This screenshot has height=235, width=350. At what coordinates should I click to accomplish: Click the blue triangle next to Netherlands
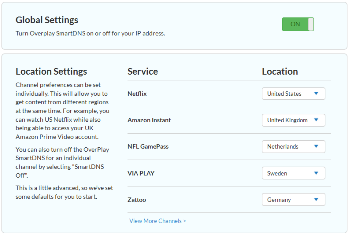click(x=316, y=146)
